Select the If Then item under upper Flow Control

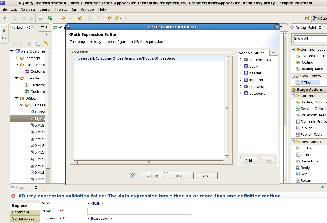pos(307,82)
